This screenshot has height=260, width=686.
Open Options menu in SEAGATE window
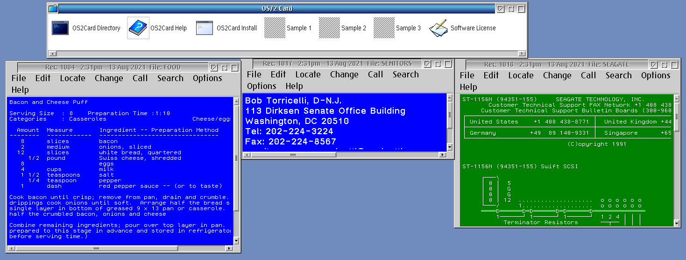(x=656, y=75)
